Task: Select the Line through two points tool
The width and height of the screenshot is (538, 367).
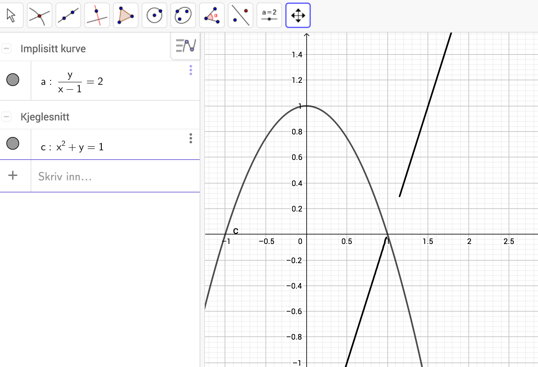Action: pyautogui.click(x=68, y=15)
